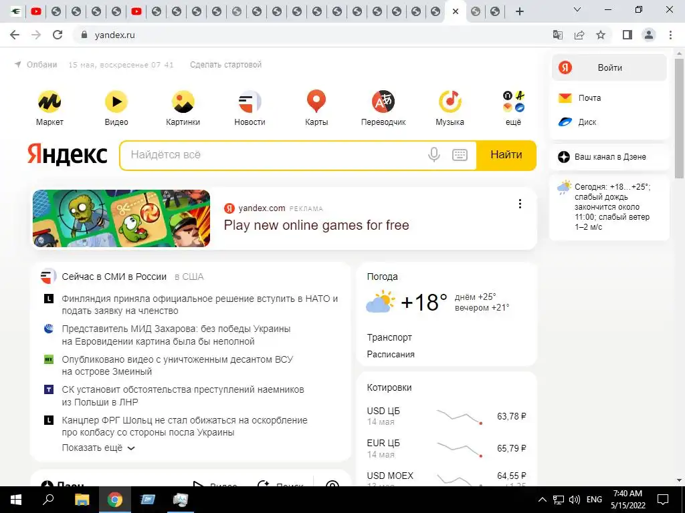Open the volume speaker tray icon
The width and height of the screenshot is (685, 513).
click(575, 500)
